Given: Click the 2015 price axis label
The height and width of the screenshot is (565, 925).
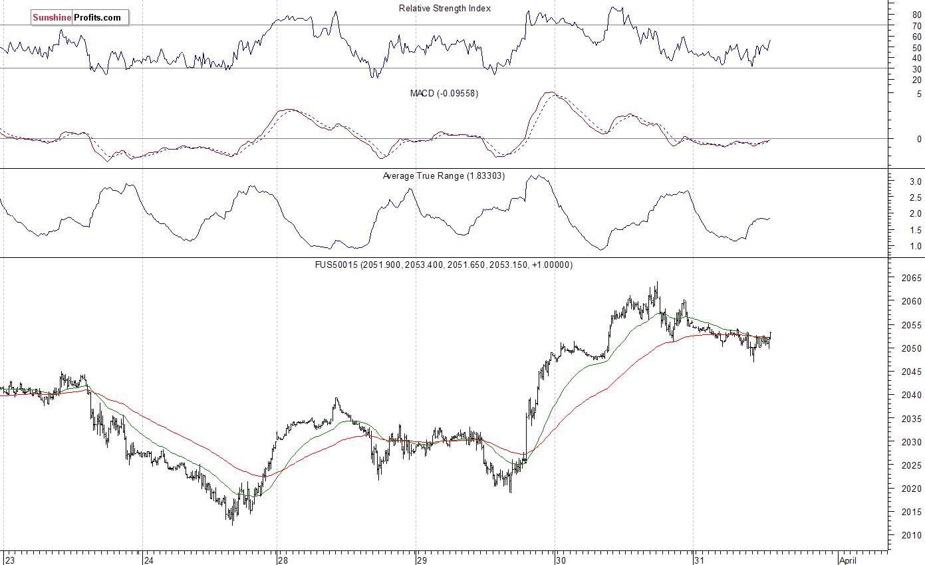Looking at the screenshot, I should click(912, 512).
